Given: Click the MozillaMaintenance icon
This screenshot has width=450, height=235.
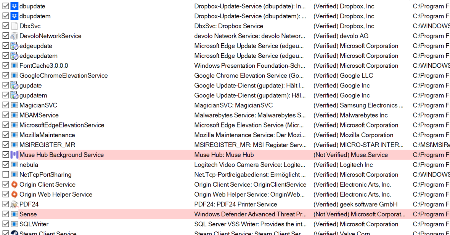Looking at the screenshot, I should point(14,135).
